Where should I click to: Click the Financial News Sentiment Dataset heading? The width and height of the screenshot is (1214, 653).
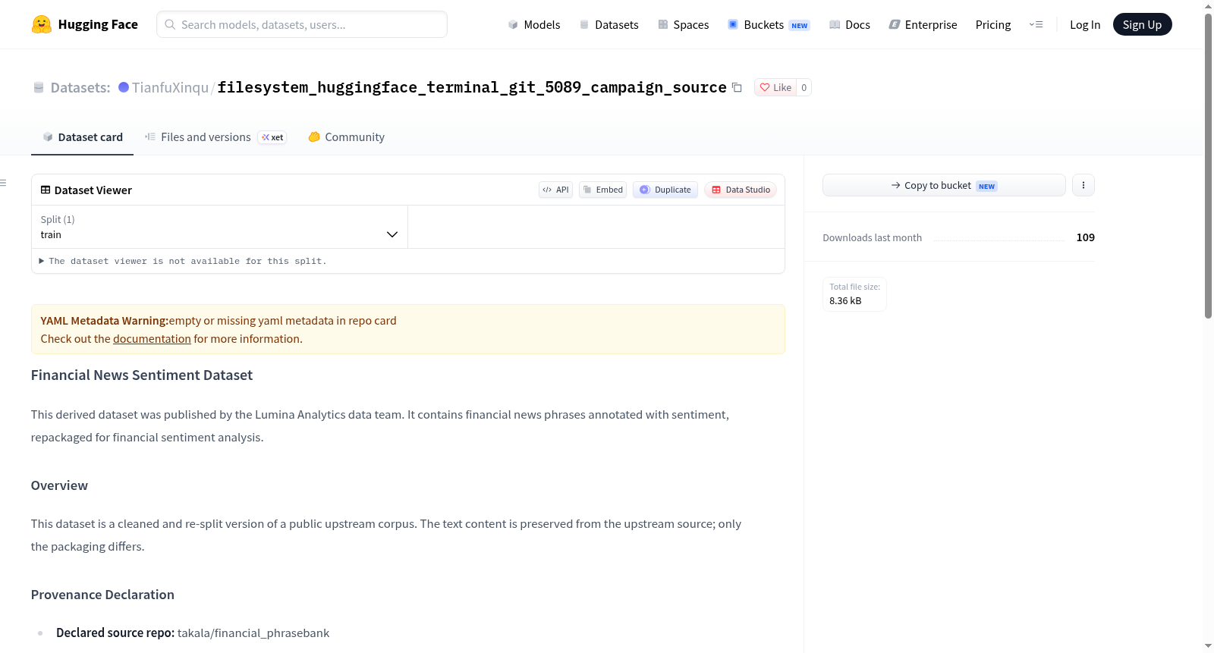point(142,375)
